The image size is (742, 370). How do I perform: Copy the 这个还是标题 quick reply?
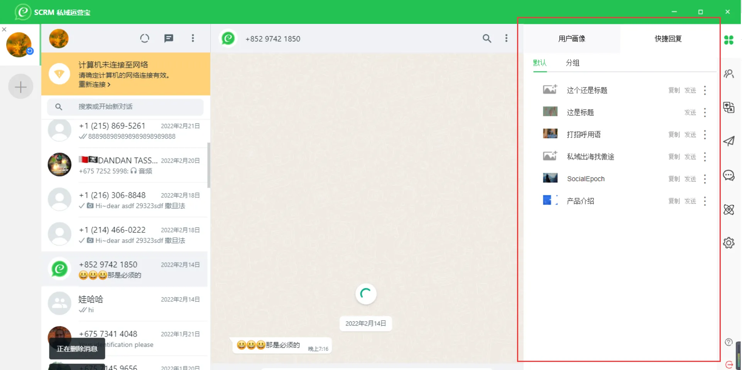click(x=674, y=90)
